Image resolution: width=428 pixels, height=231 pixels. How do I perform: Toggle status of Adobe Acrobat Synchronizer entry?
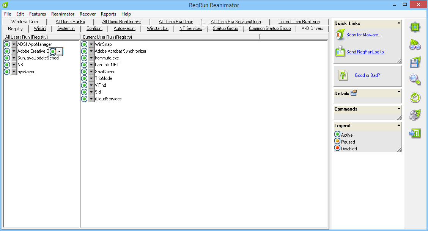point(84,51)
